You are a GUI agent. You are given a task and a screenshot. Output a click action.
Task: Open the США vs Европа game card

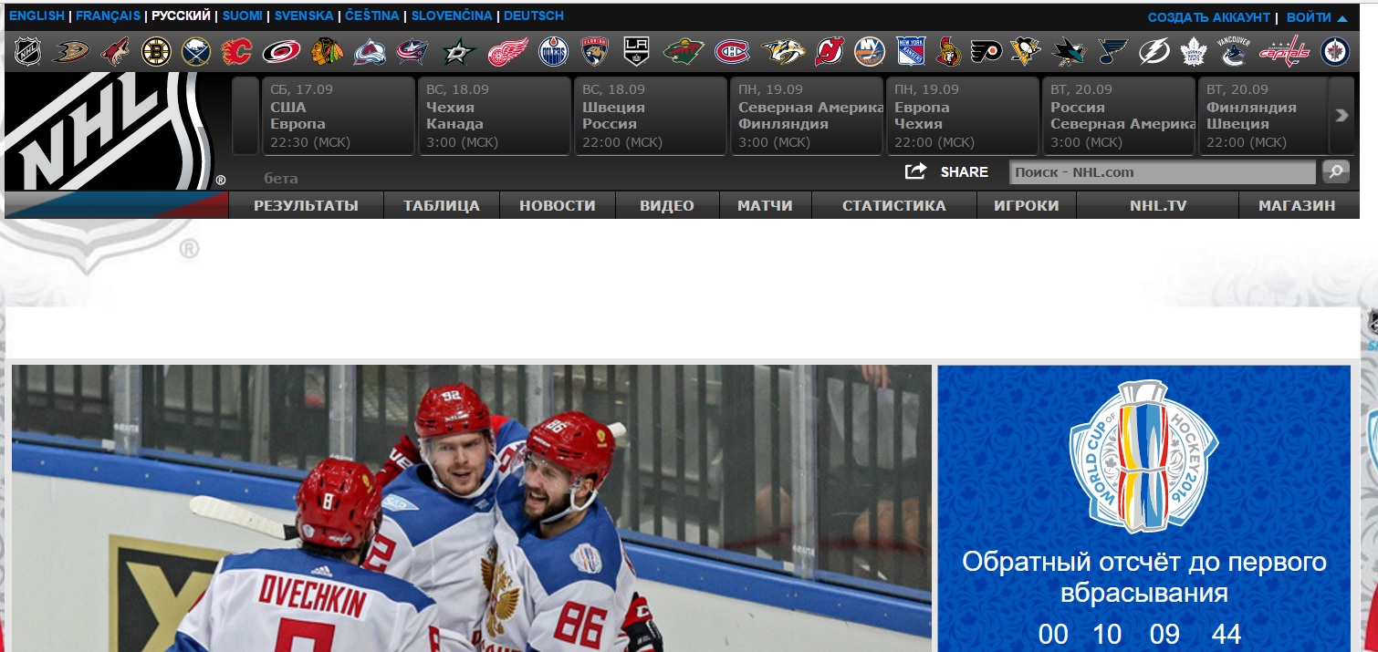point(338,116)
